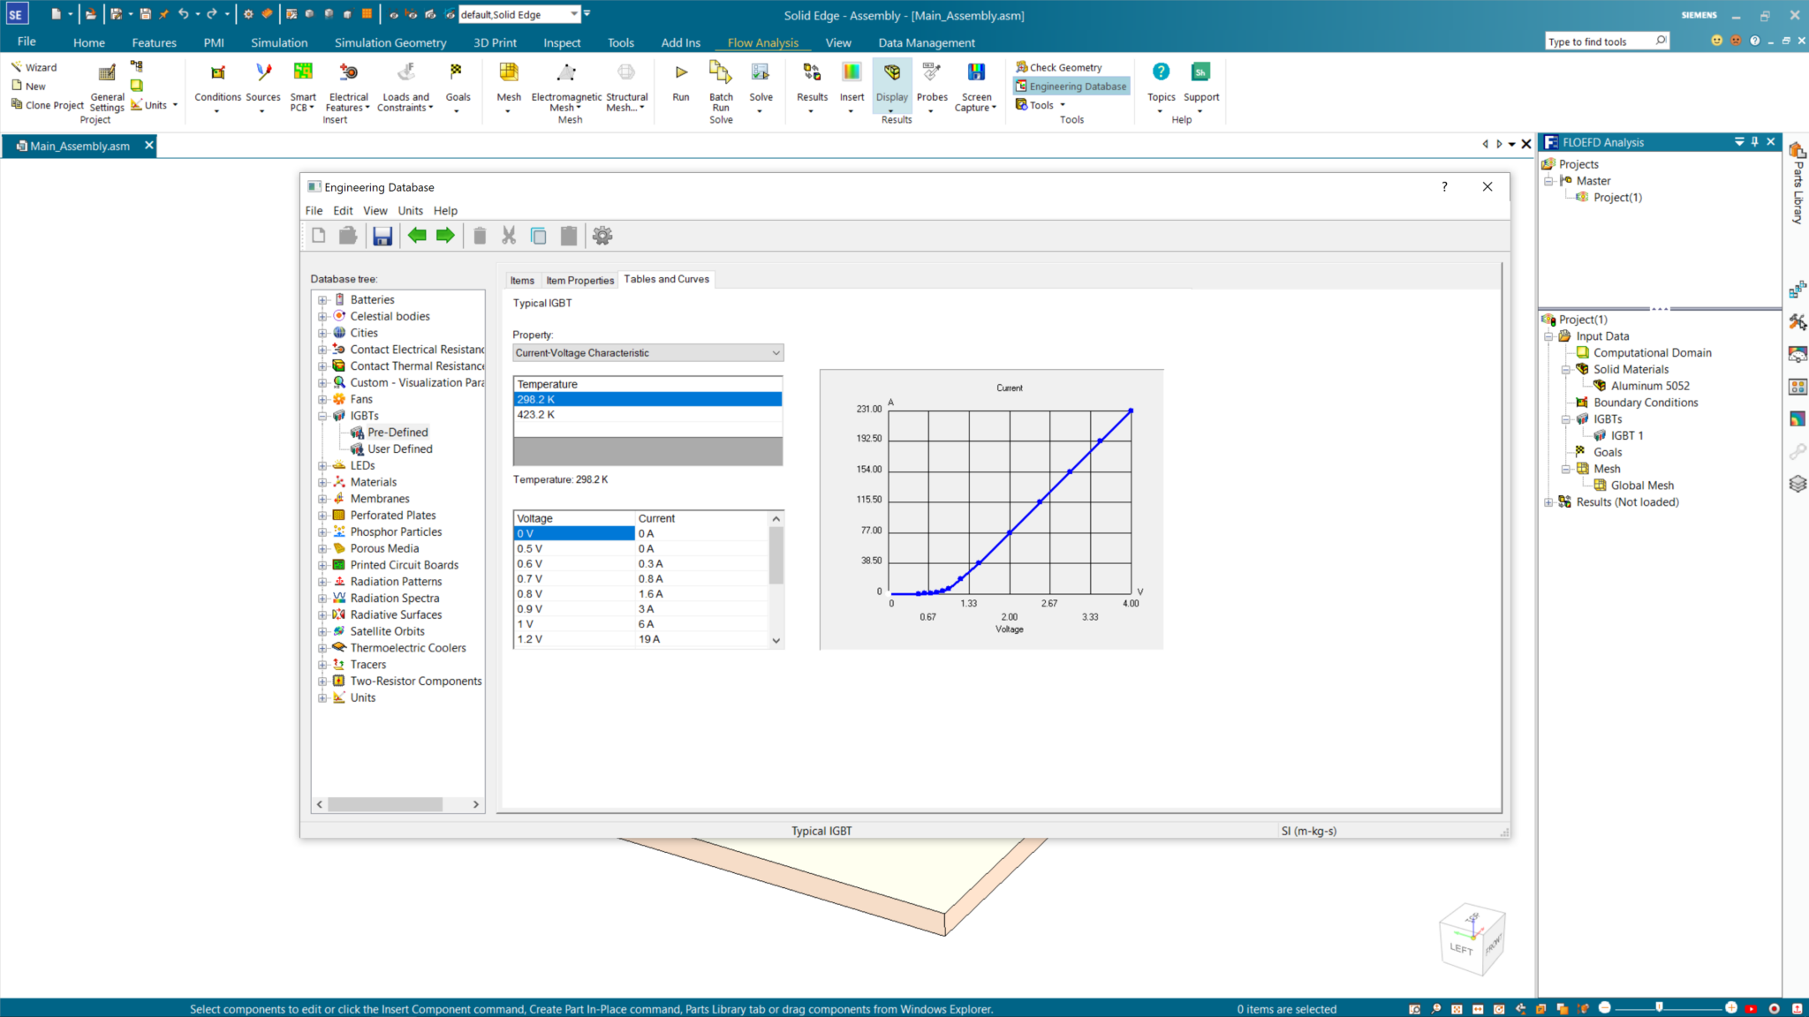Pin the FLOEFD Analysis panel
The image size is (1809, 1017).
point(1754,141)
